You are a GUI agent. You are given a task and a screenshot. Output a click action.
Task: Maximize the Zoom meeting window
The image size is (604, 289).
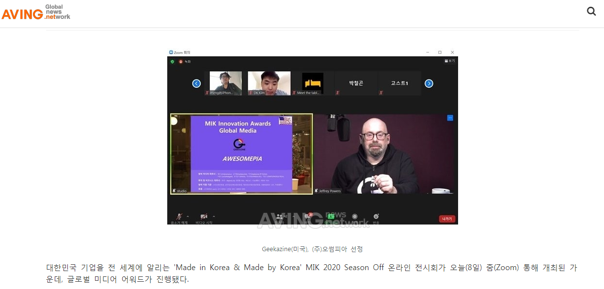pyautogui.click(x=440, y=52)
